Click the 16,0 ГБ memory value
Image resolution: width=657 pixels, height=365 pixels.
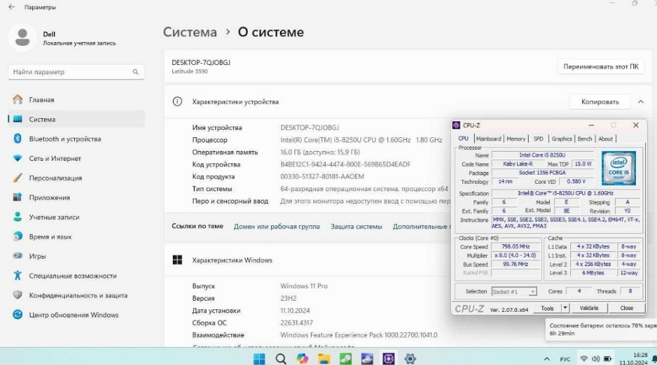(x=320, y=152)
